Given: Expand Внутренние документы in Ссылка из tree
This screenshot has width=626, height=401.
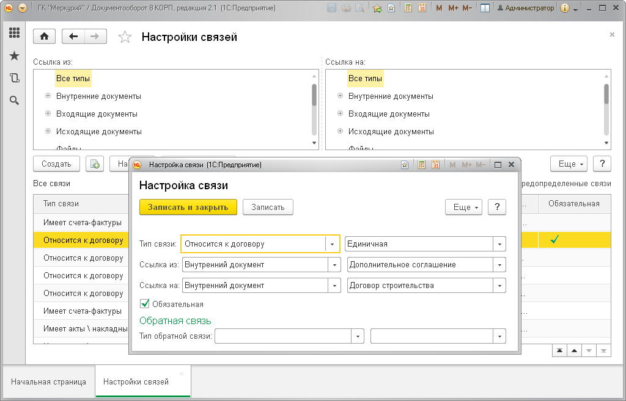Looking at the screenshot, I should 48,96.
